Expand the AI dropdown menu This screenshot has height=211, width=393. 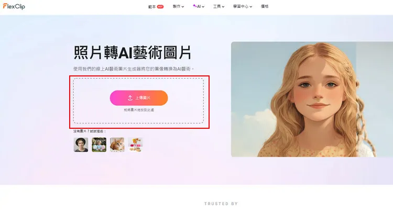coord(199,6)
